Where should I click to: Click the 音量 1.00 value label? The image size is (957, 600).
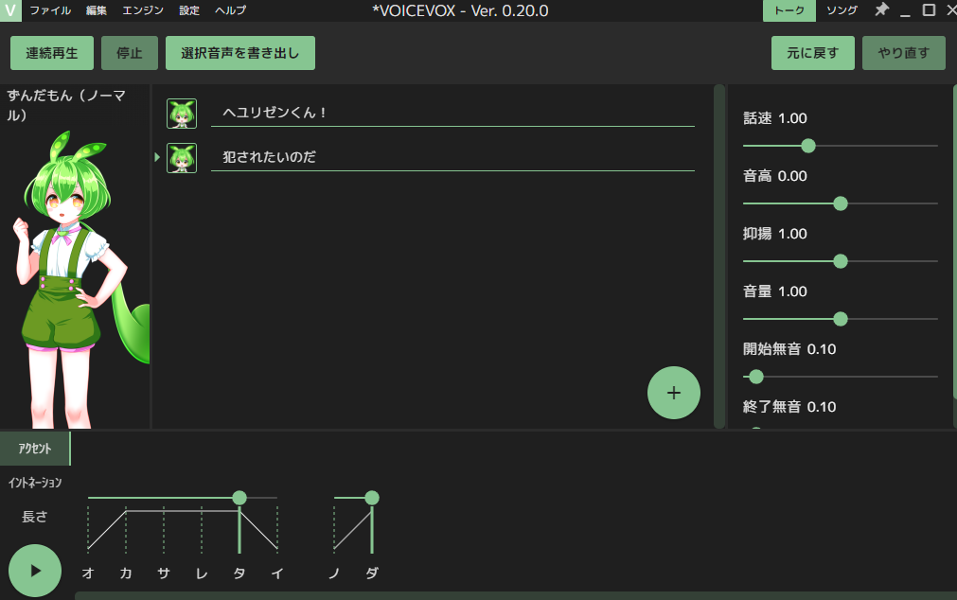pos(775,291)
